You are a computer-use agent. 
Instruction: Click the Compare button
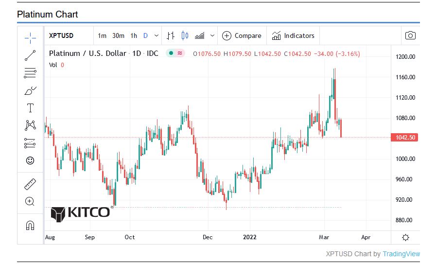coord(242,35)
